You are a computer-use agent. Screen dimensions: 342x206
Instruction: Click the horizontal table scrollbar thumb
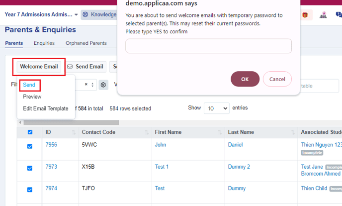(x=71, y=122)
